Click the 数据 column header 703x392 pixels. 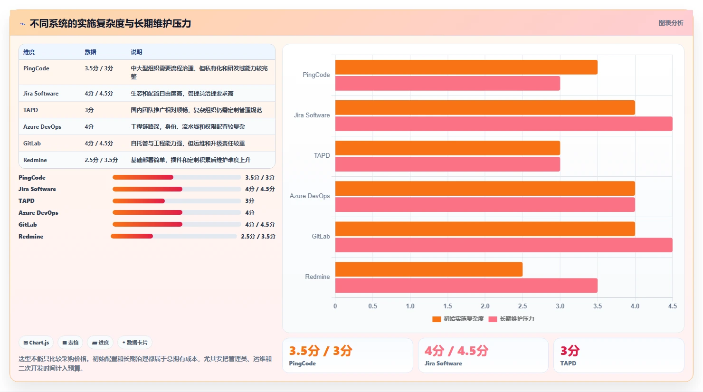coord(90,52)
